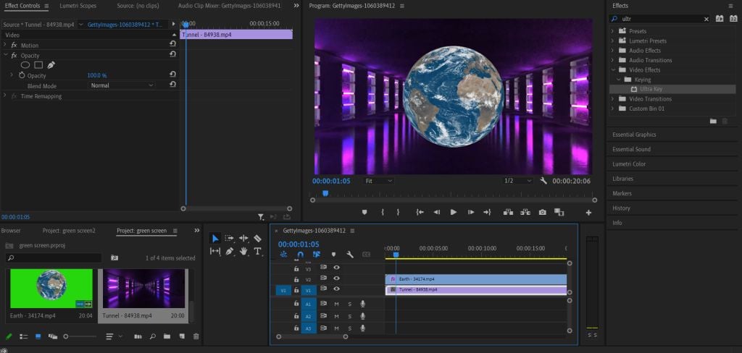Select the Earth - 34174.mp4 thumbnail

coord(49,288)
